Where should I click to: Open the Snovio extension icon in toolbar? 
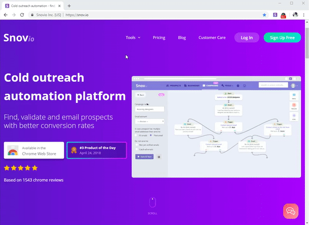pos(275,15)
